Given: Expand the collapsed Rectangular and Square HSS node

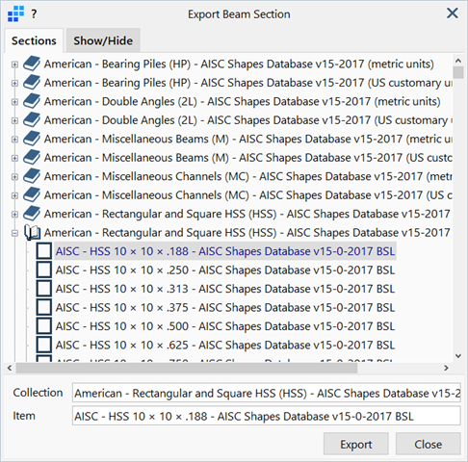Looking at the screenshot, I should click(x=14, y=214).
